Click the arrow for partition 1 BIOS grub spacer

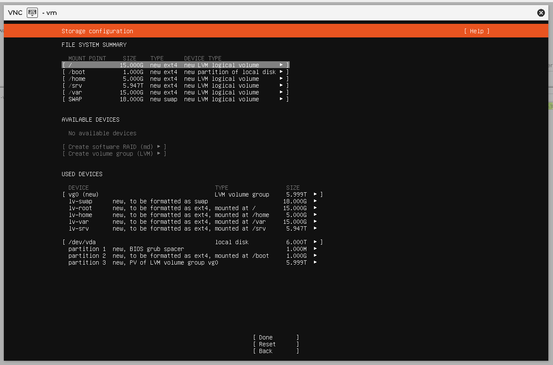(315, 249)
